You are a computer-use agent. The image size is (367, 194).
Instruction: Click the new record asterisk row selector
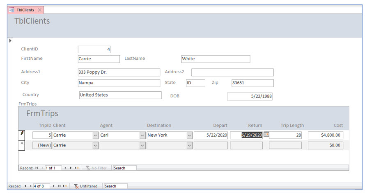coord(22,143)
